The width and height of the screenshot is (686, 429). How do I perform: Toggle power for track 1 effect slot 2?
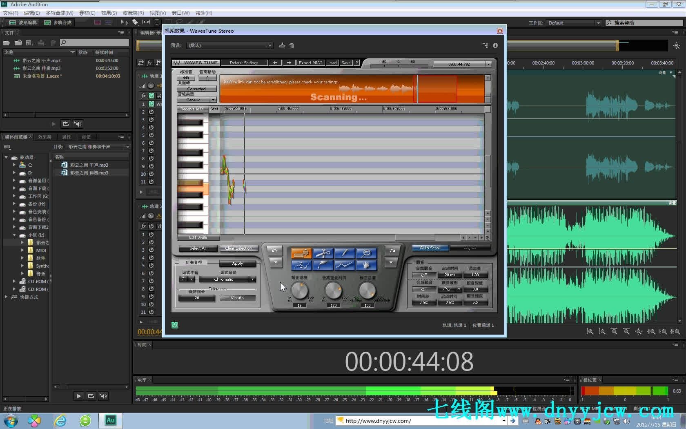(x=151, y=112)
